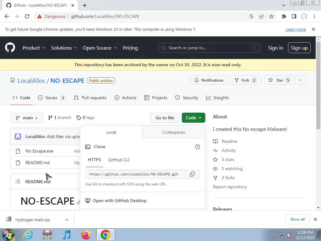Select the Codespaces tab in clone popup
Screen dimensions: 321x241
[174, 132]
